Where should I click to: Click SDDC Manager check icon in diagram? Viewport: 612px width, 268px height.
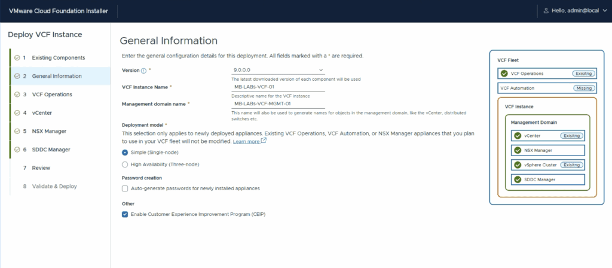[x=518, y=179]
